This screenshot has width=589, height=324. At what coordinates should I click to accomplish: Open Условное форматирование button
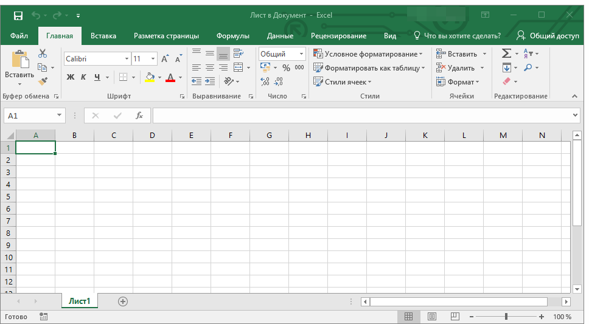tap(368, 54)
